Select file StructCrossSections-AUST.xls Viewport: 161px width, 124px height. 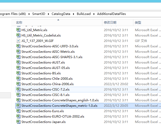coord(43,63)
